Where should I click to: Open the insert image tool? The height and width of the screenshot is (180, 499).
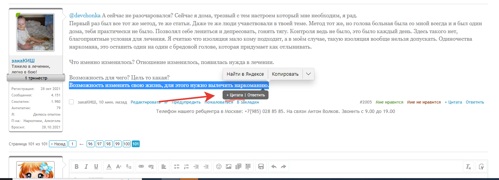tap(228, 166)
